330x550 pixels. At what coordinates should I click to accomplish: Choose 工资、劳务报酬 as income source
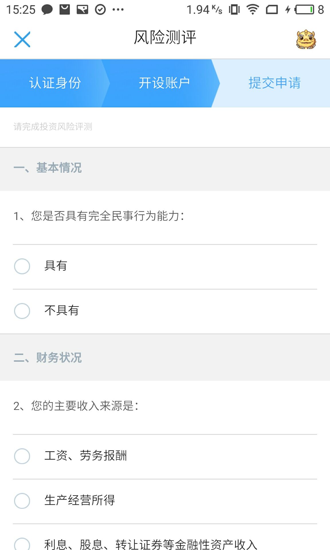pos(165,456)
